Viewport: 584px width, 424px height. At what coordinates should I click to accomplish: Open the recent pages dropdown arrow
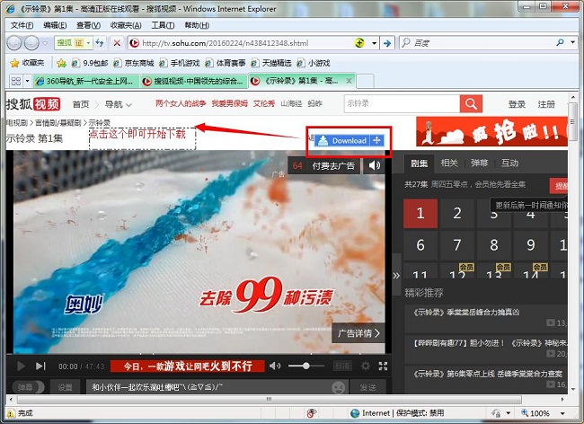(x=45, y=43)
